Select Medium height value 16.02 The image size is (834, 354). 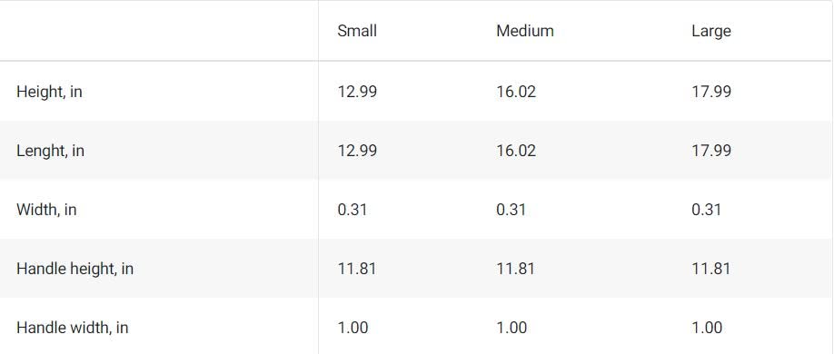click(x=516, y=92)
